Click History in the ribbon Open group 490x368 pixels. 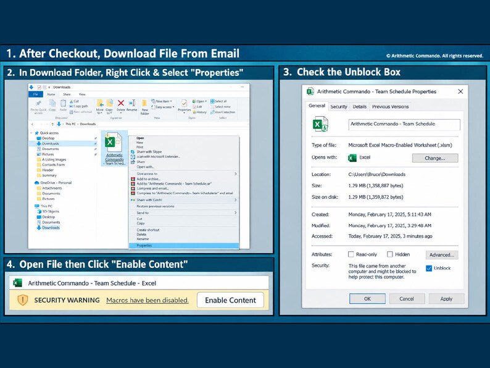tap(199, 112)
